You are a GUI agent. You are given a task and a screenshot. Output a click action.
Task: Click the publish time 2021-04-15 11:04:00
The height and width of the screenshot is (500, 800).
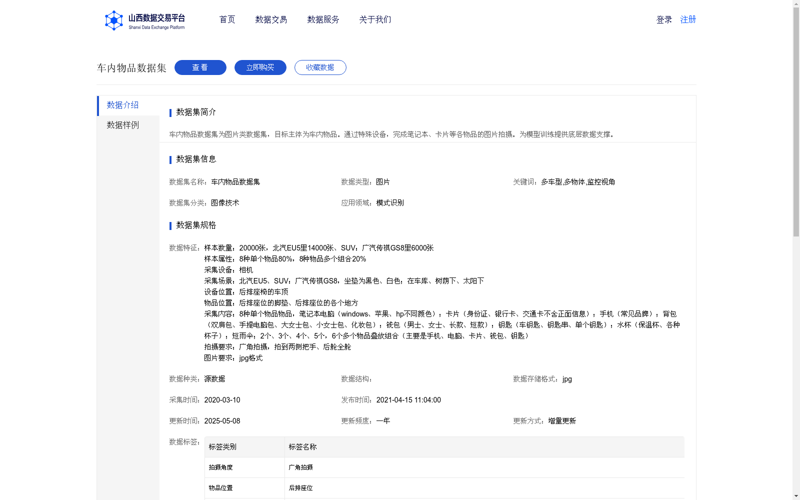click(408, 400)
